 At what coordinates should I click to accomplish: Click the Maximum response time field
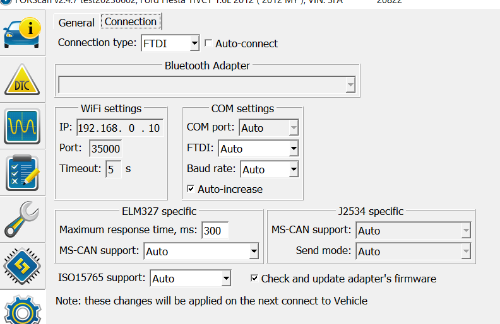pyautogui.click(x=215, y=231)
